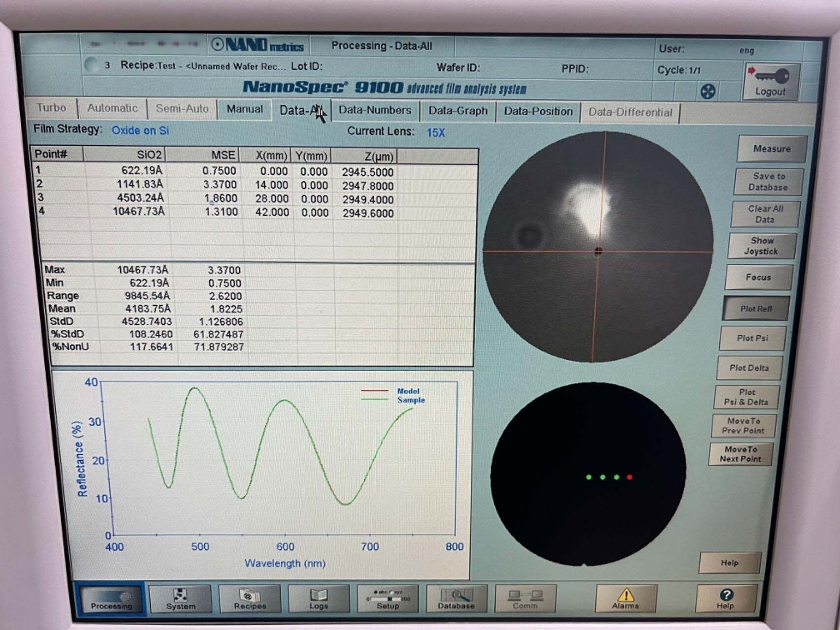Click the Point# column header
This screenshot has width=840, height=630.
pos(58,154)
